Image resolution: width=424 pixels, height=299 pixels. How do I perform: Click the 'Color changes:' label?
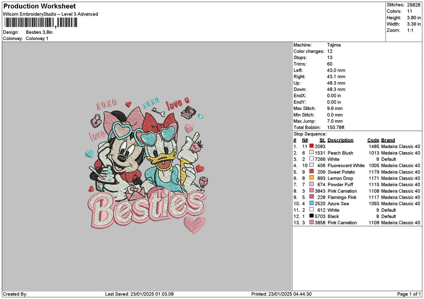309,51
